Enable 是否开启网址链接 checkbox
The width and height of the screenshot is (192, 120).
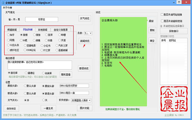tap(171, 15)
